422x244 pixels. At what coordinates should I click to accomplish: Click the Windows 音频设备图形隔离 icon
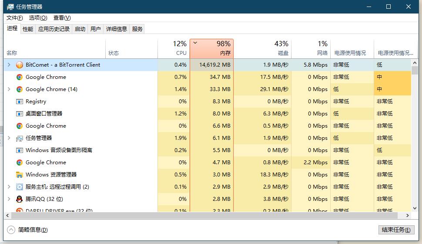pos(20,150)
